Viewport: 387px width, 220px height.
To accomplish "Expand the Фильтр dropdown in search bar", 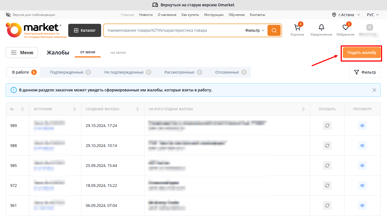I will tap(255, 30).
